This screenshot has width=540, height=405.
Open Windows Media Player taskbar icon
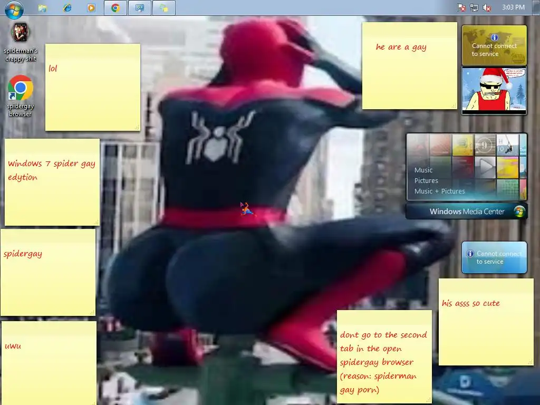click(91, 8)
